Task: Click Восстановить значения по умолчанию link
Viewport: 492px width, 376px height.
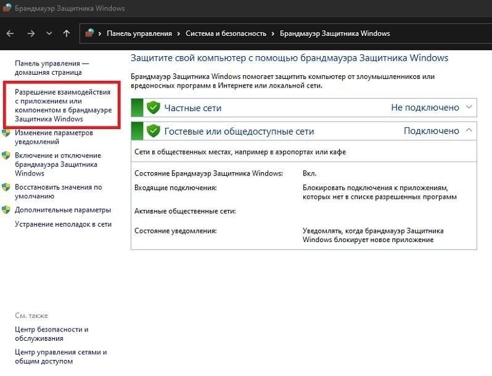Action: [x=59, y=191]
